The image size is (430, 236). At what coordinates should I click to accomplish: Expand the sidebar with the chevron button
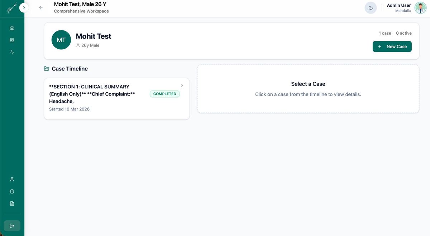click(24, 8)
